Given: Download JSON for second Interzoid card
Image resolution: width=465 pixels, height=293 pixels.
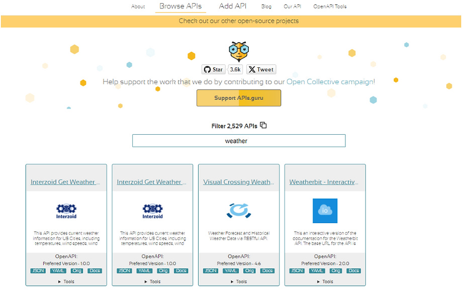Looking at the screenshot, I should tap(124, 271).
